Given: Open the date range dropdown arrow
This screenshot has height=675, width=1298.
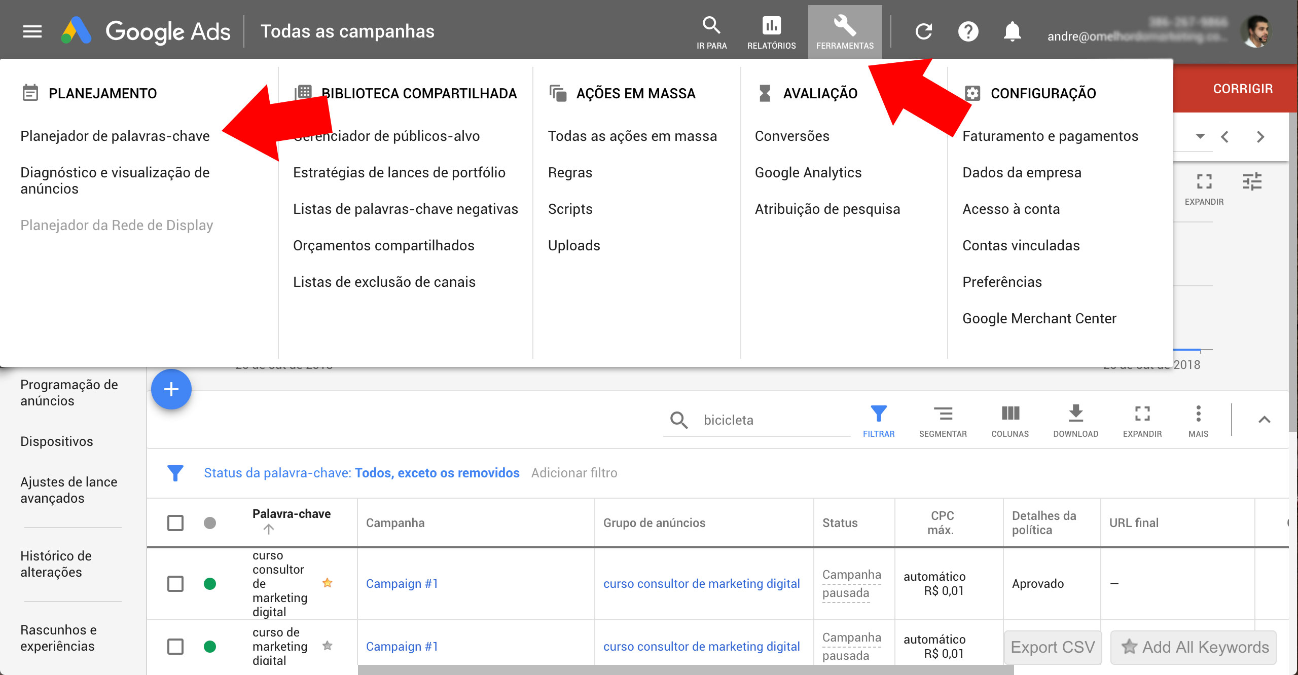Looking at the screenshot, I should point(1200,136).
